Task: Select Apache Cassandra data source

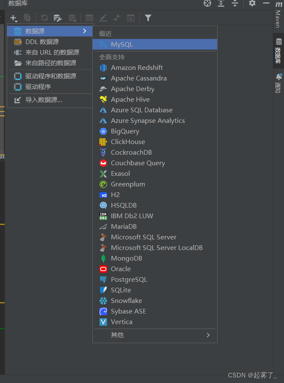Action: point(155,78)
